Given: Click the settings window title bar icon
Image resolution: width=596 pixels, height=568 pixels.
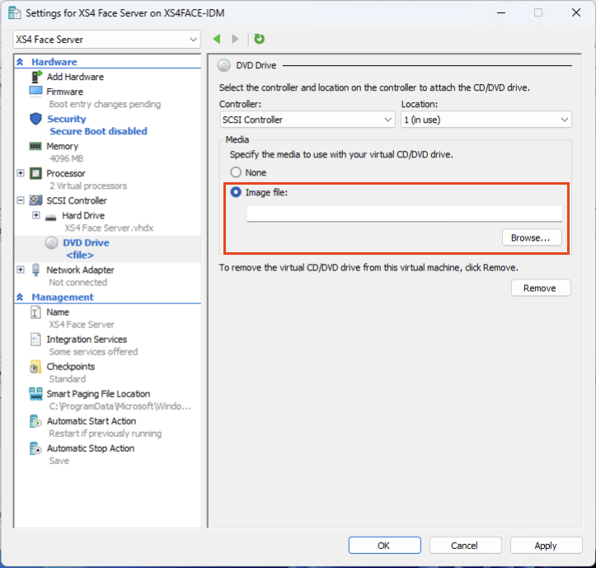Looking at the screenshot, I should point(15,13).
